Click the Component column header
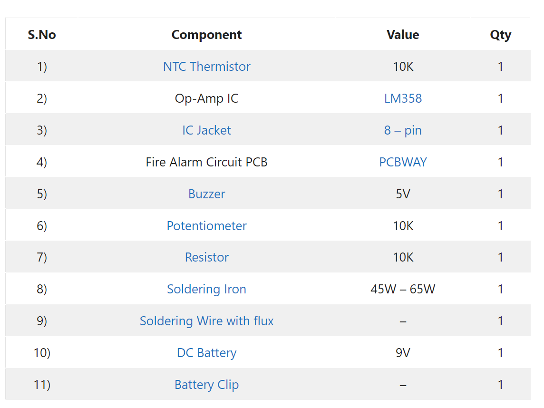 pos(206,34)
